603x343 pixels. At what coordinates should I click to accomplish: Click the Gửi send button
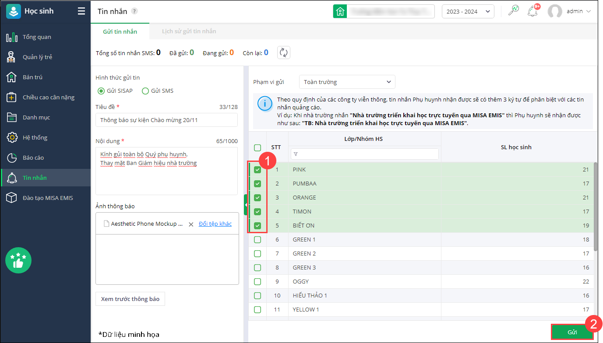pyautogui.click(x=572, y=332)
